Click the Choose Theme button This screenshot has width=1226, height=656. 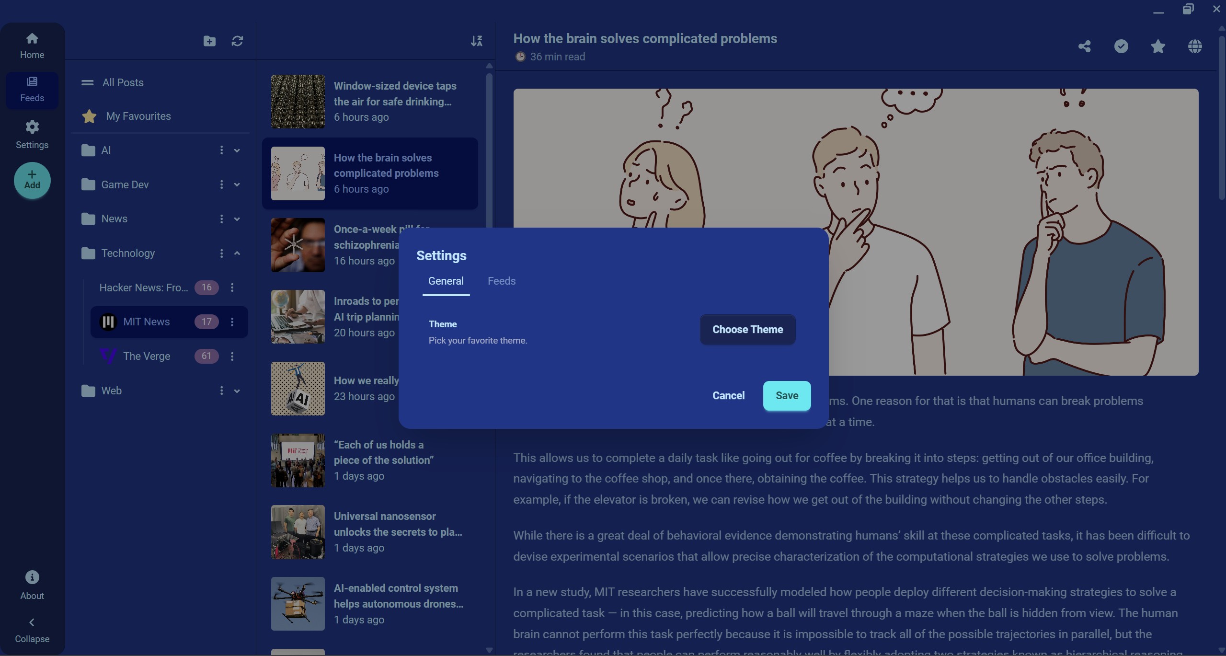coord(747,329)
